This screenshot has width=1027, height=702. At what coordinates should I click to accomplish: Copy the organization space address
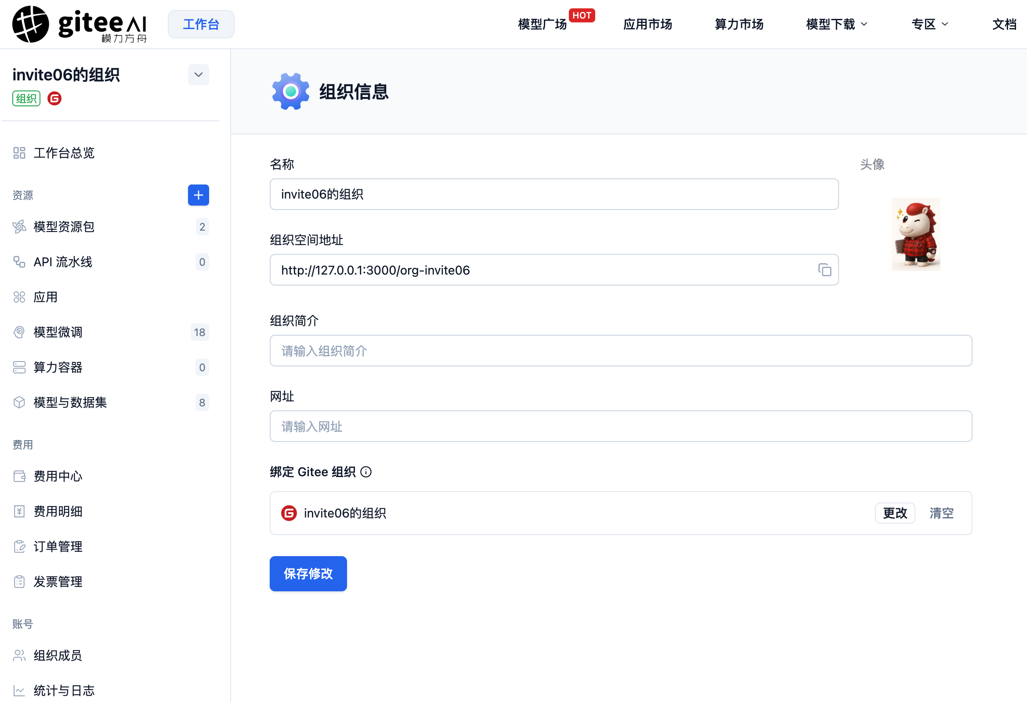point(824,270)
